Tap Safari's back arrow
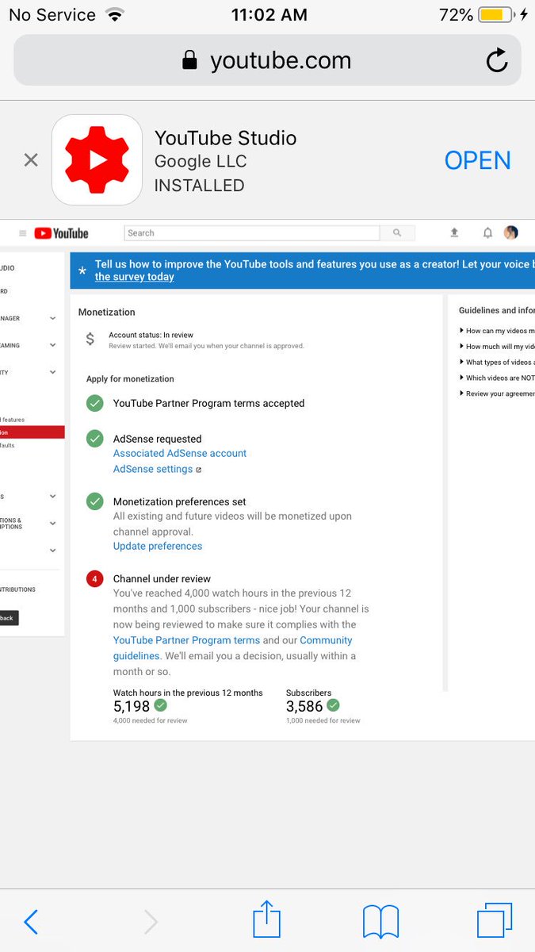 (x=31, y=922)
